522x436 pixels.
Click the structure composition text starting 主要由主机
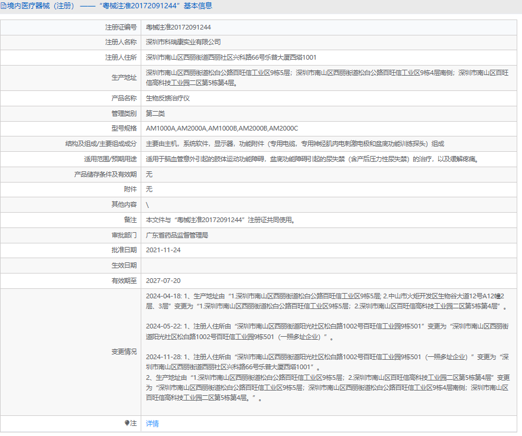click(x=295, y=144)
